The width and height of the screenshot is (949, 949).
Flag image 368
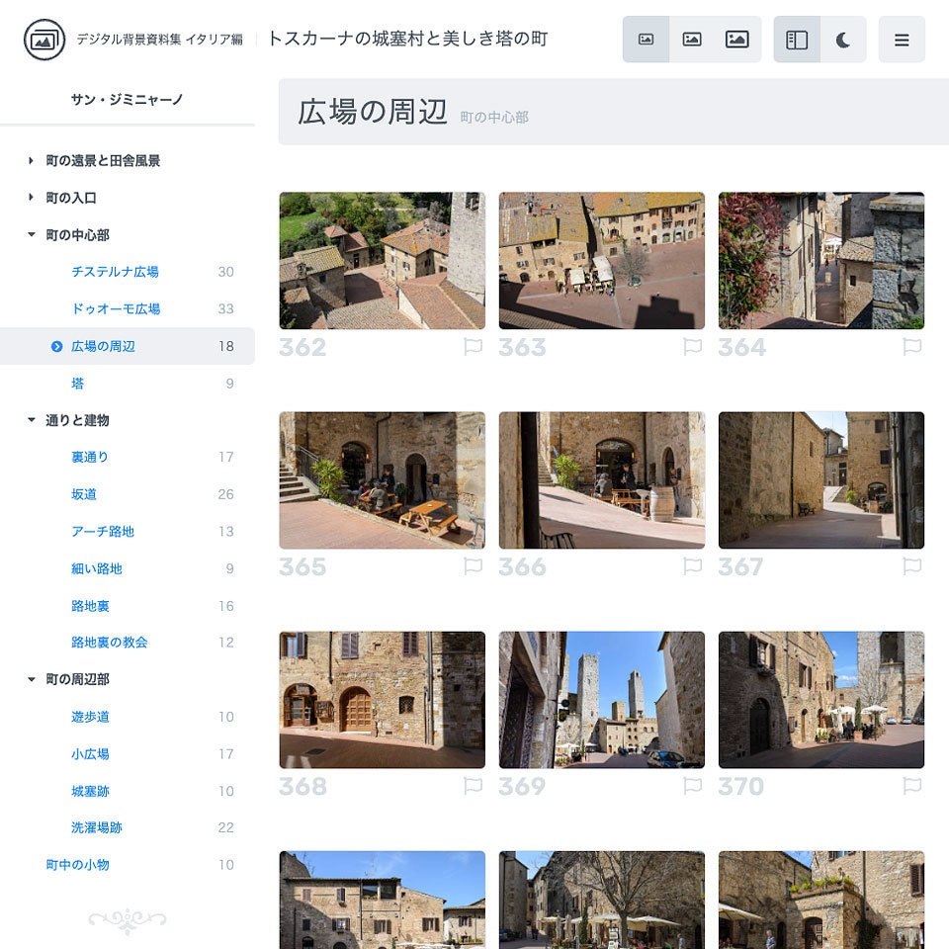(x=473, y=786)
